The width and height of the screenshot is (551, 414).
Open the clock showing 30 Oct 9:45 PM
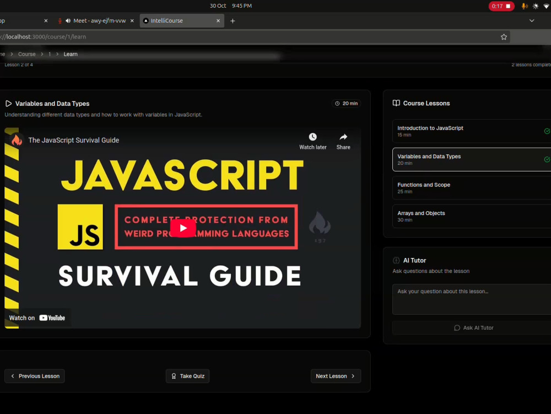[x=231, y=6]
